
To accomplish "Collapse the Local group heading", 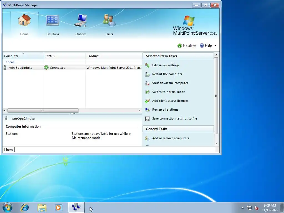I will (x=10, y=62).
